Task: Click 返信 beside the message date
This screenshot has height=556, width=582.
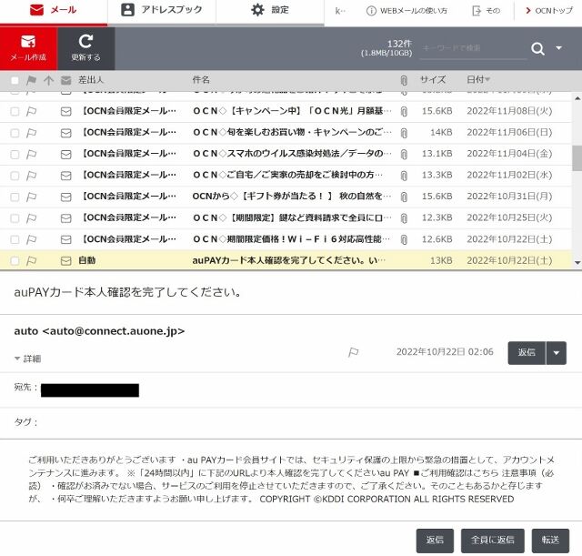Action: 527,352
